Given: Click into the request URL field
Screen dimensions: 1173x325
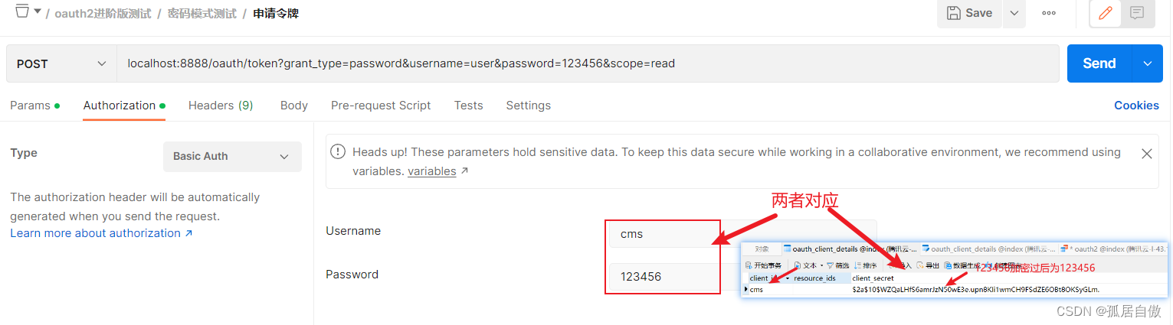Looking at the screenshot, I should tap(582, 63).
